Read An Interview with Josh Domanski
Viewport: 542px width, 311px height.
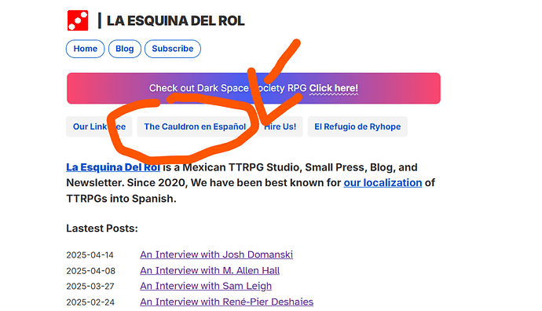216,254
